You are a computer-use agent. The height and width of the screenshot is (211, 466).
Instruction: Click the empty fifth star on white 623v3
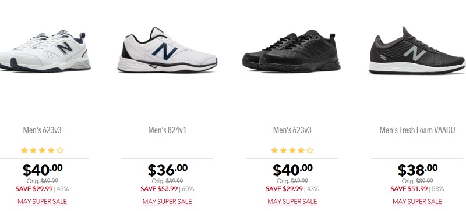click(x=60, y=151)
